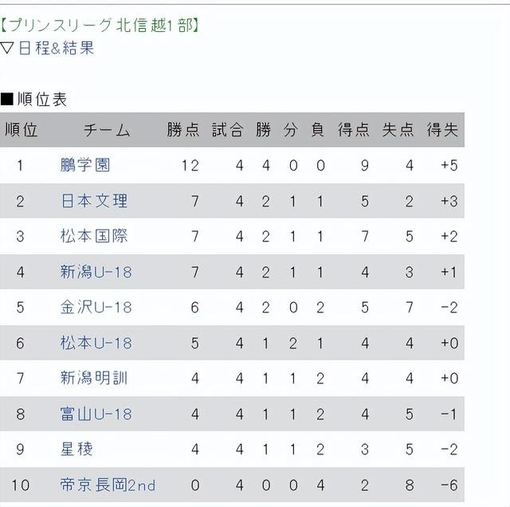
Task: Open the 鵬学園 team link
Action: (85, 165)
